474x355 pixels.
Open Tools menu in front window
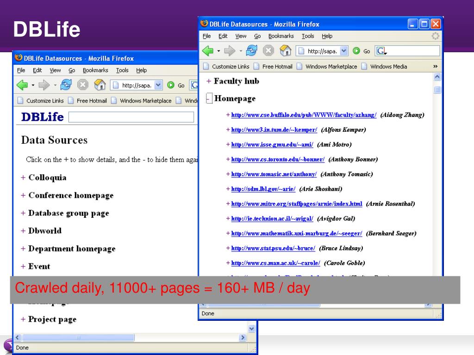[x=308, y=36]
